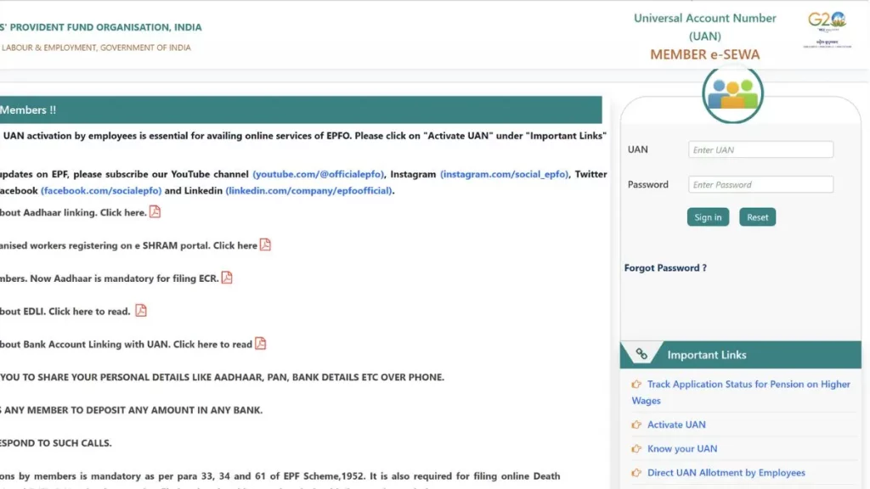Image resolution: width=870 pixels, height=489 pixels.
Task: Open Track Application Status for Pension link
Action: [748, 385]
